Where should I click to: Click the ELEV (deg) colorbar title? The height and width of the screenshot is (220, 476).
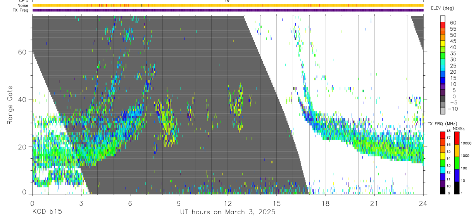tap(442, 8)
